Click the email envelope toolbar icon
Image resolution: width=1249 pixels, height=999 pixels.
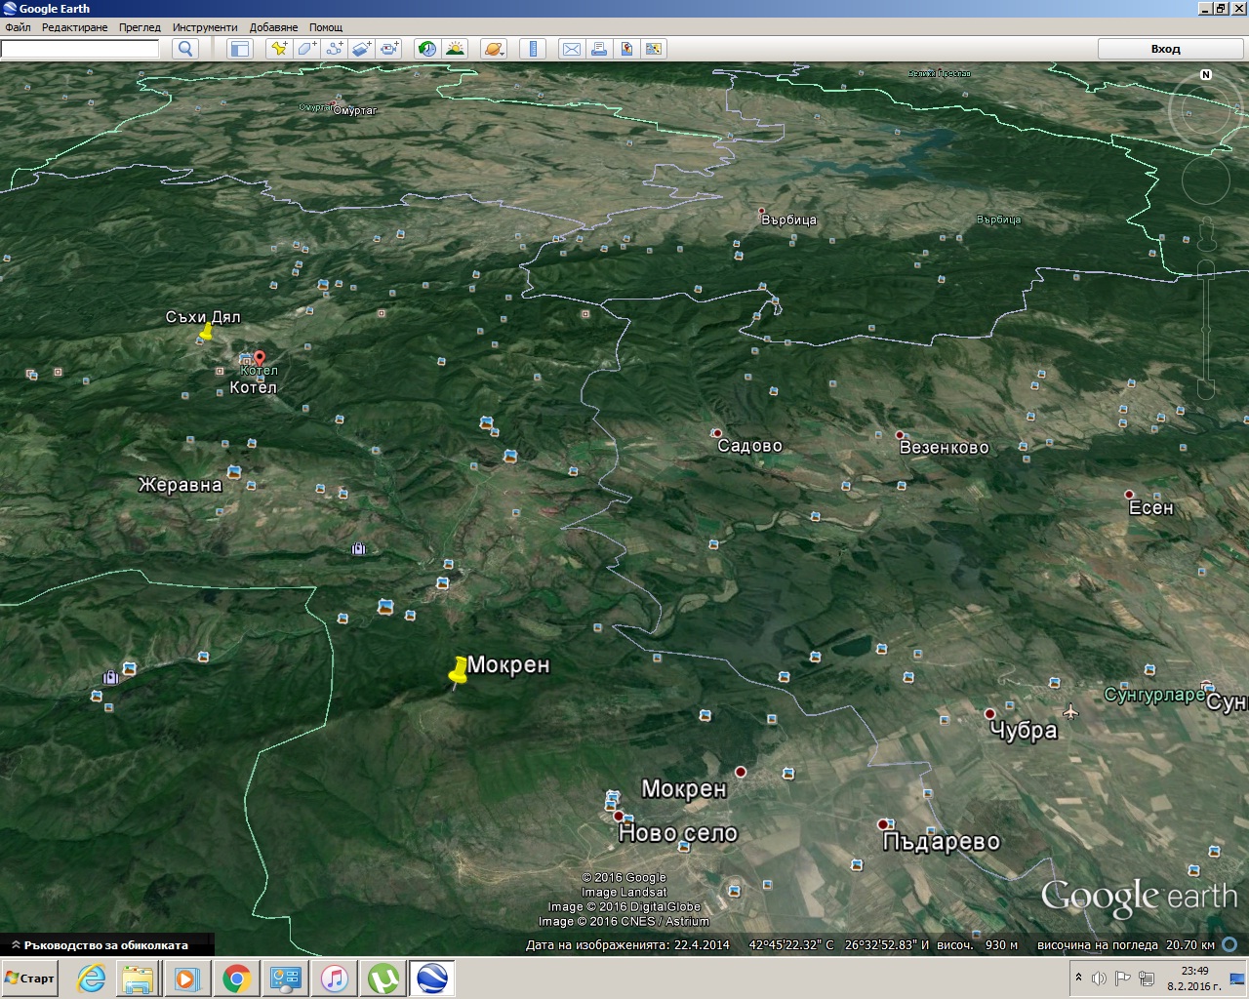(571, 49)
